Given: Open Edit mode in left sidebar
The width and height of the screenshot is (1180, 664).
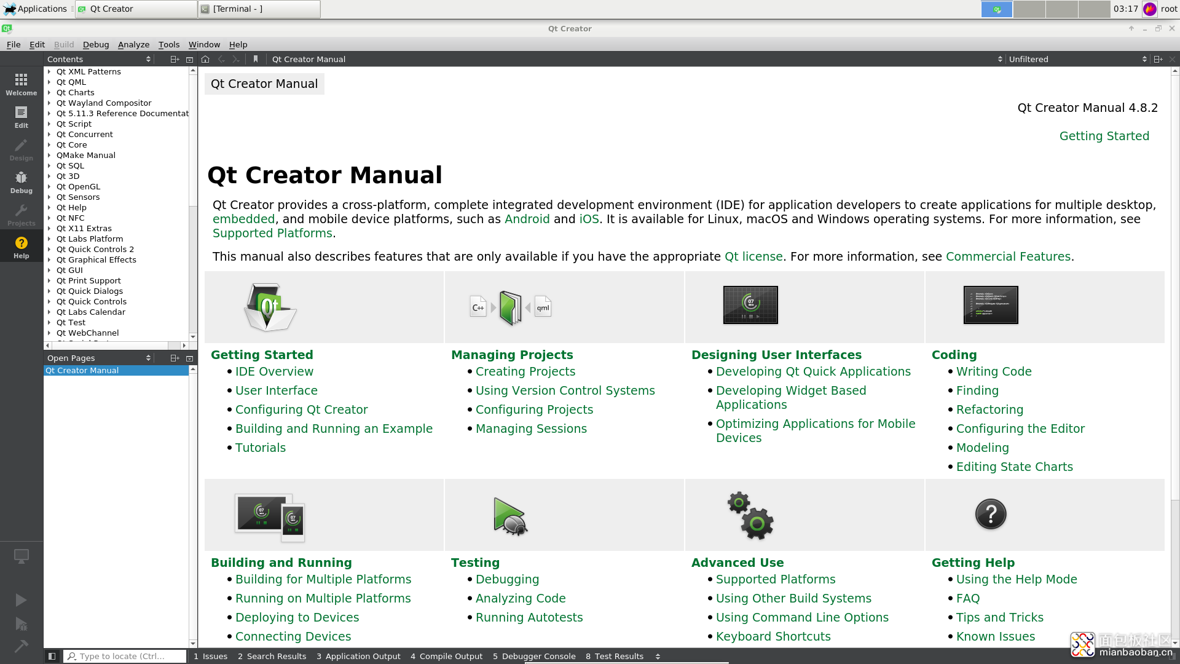Looking at the screenshot, I should tap(22, 117).
